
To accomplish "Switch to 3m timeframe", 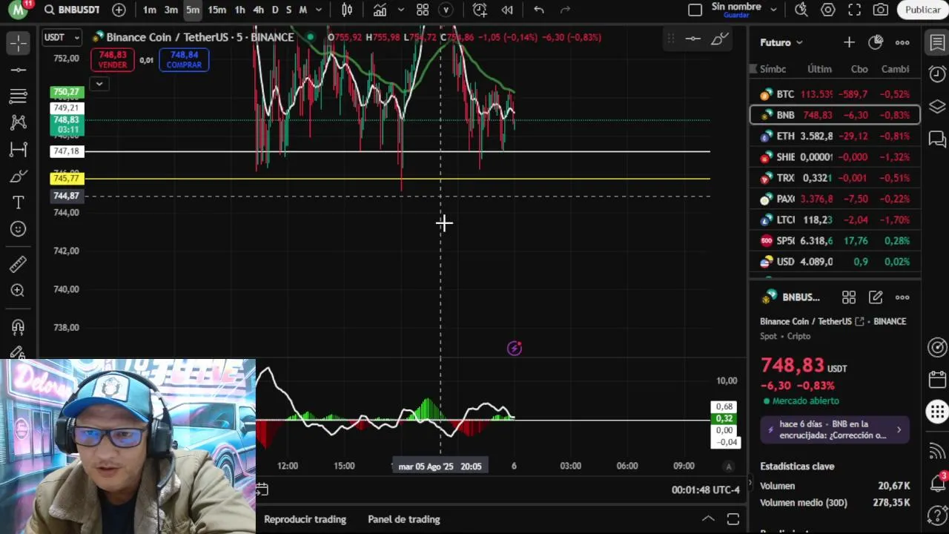I will click(x=171, y=10).
